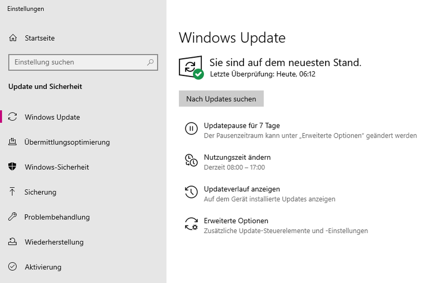Viewport: 426px width, 283px height.
Task: Click the Pausenzeitraum description text
Action: (x=310, y=136)
